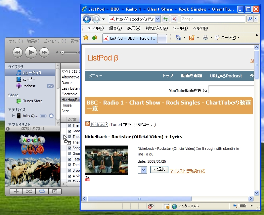Click URLからPodcast navigation link

(x=226, y=76)
